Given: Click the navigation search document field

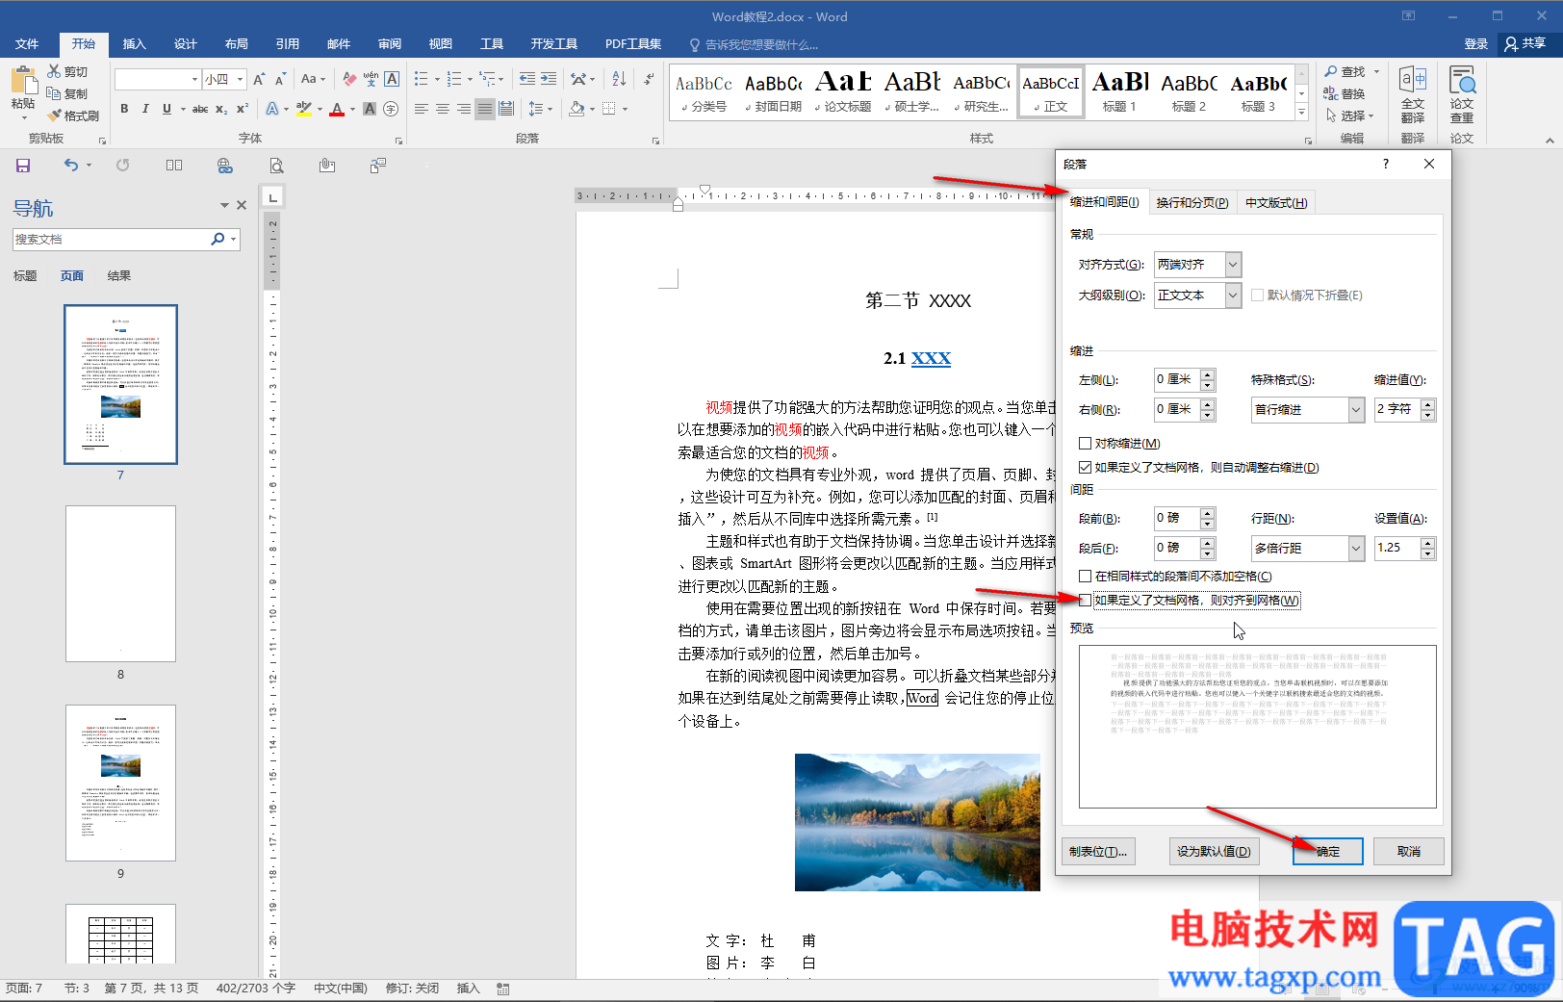Looking at the screenshot, I should coord(110,239).
